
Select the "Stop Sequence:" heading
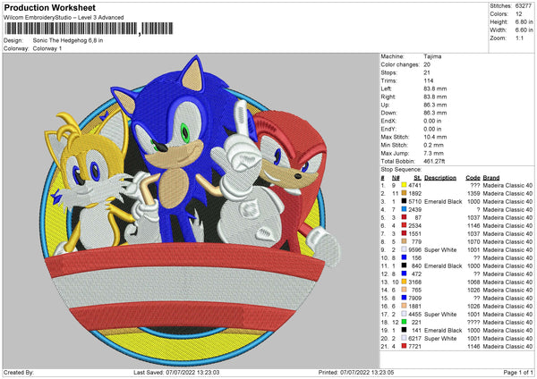pos(401,169)
